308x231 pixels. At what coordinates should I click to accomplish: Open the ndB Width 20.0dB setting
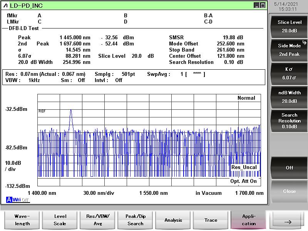click(x=289, y=97)
